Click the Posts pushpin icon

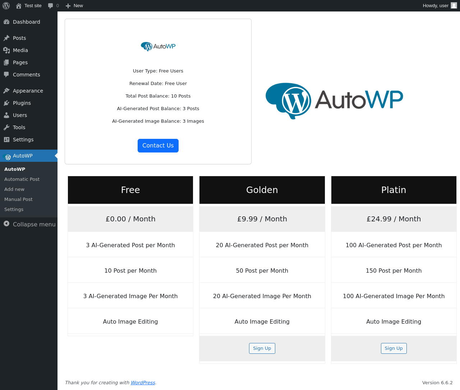point(6,38)
